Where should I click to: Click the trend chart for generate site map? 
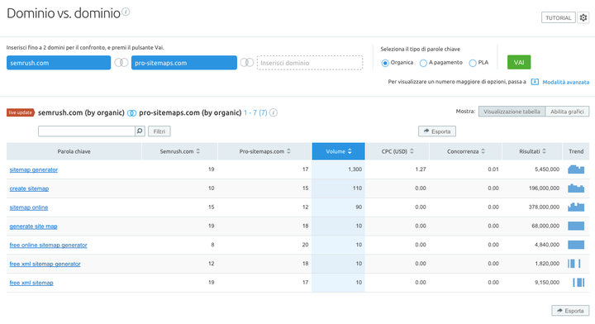click(x=576, y=226)
